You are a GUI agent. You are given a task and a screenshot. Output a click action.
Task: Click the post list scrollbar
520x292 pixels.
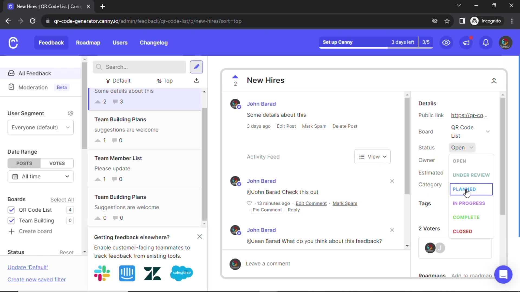pos(204,164)
